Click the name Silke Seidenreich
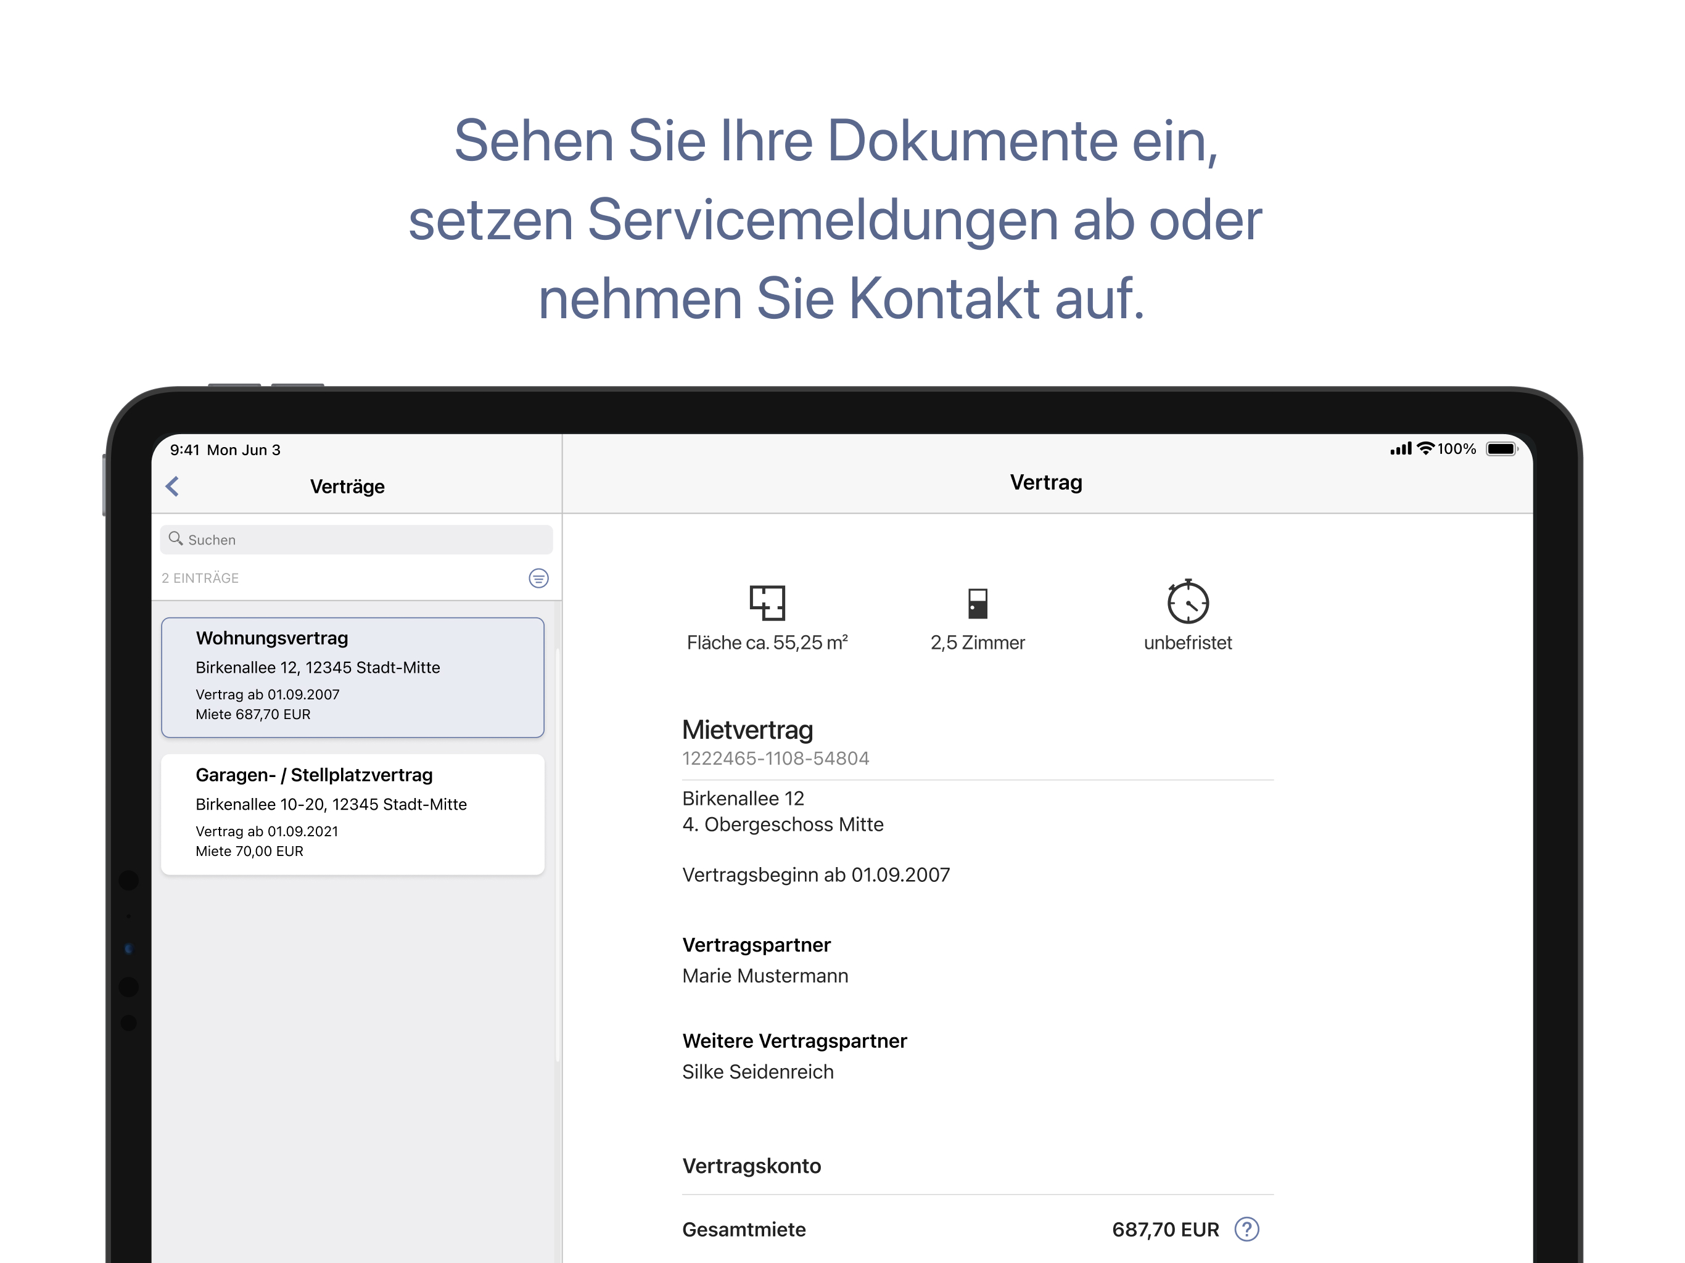 point(758,1072)
